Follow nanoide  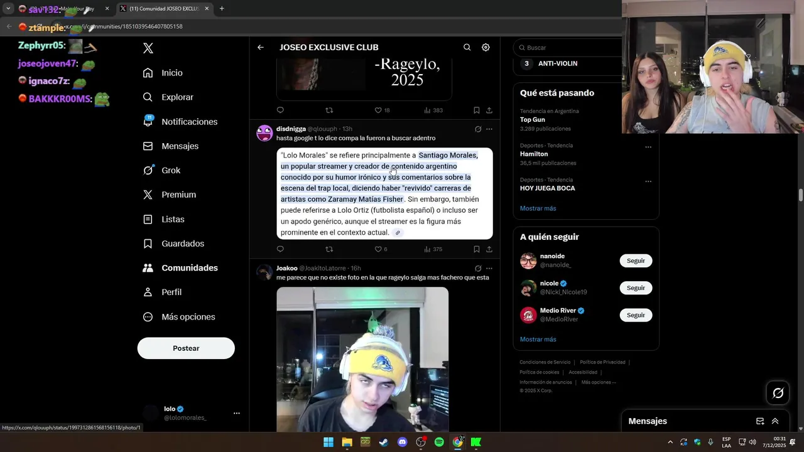(636, 261)
